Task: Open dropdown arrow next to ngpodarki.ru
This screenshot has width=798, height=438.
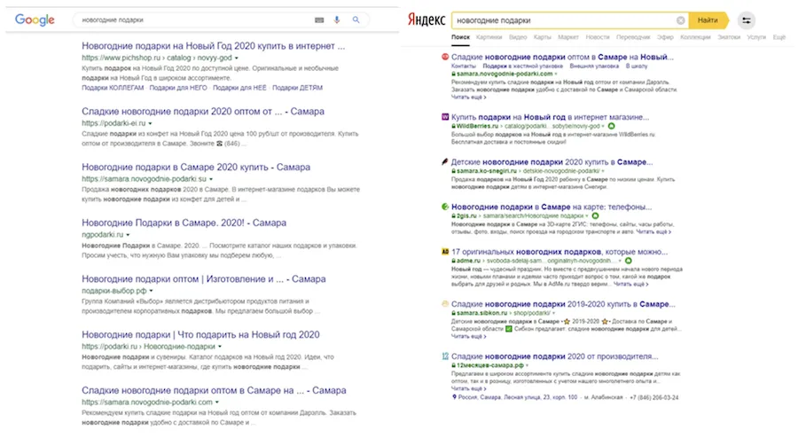Action: pyautogui.click(x=128, y=235)
